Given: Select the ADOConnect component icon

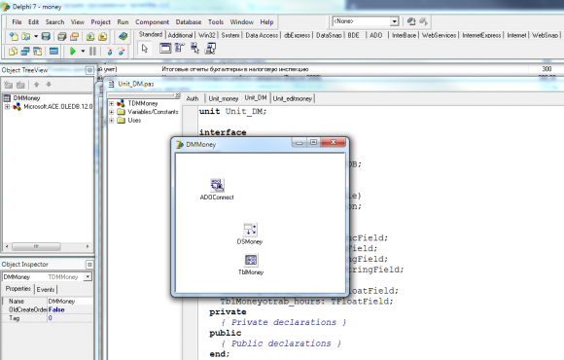Looking at the screenshot, I should pyautogui.click(x=217, y=185).
